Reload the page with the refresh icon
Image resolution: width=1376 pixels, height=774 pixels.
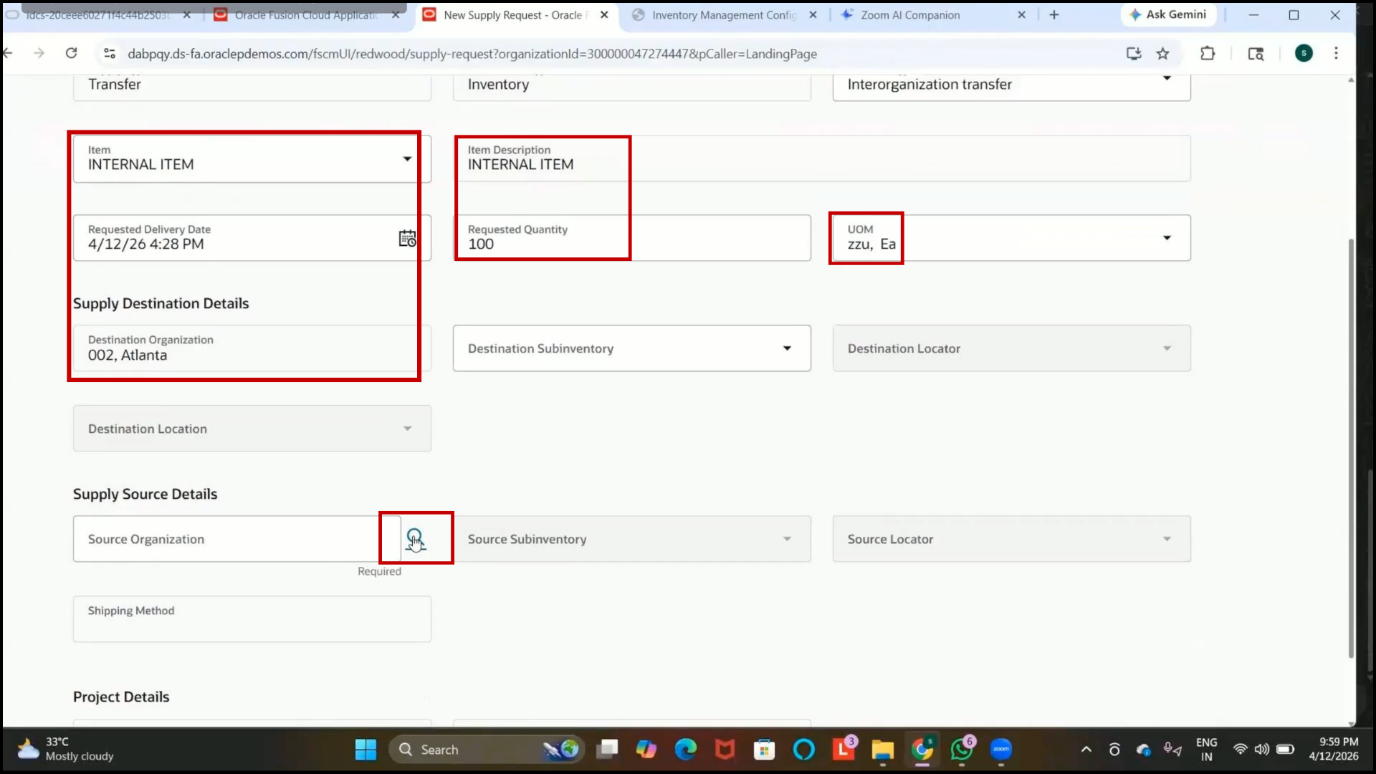71,53
